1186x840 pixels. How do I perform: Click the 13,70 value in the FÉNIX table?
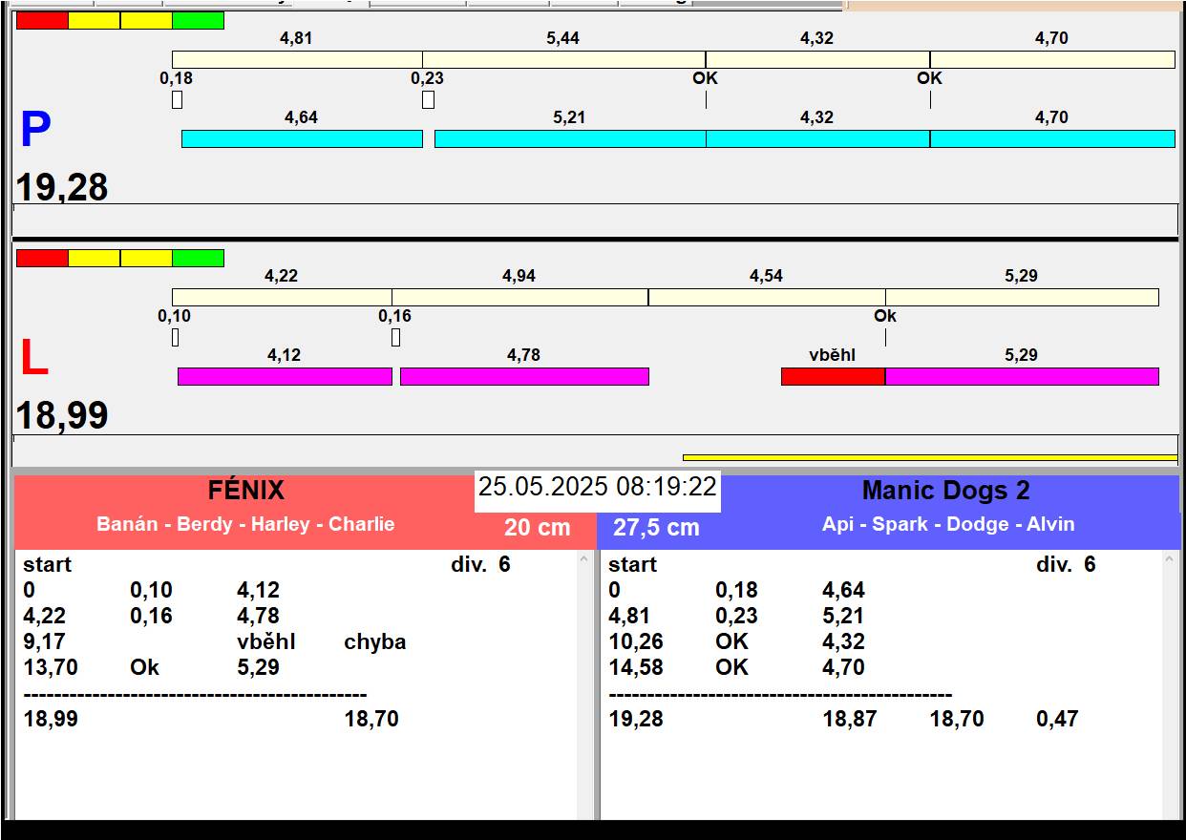tap(51, 667)
